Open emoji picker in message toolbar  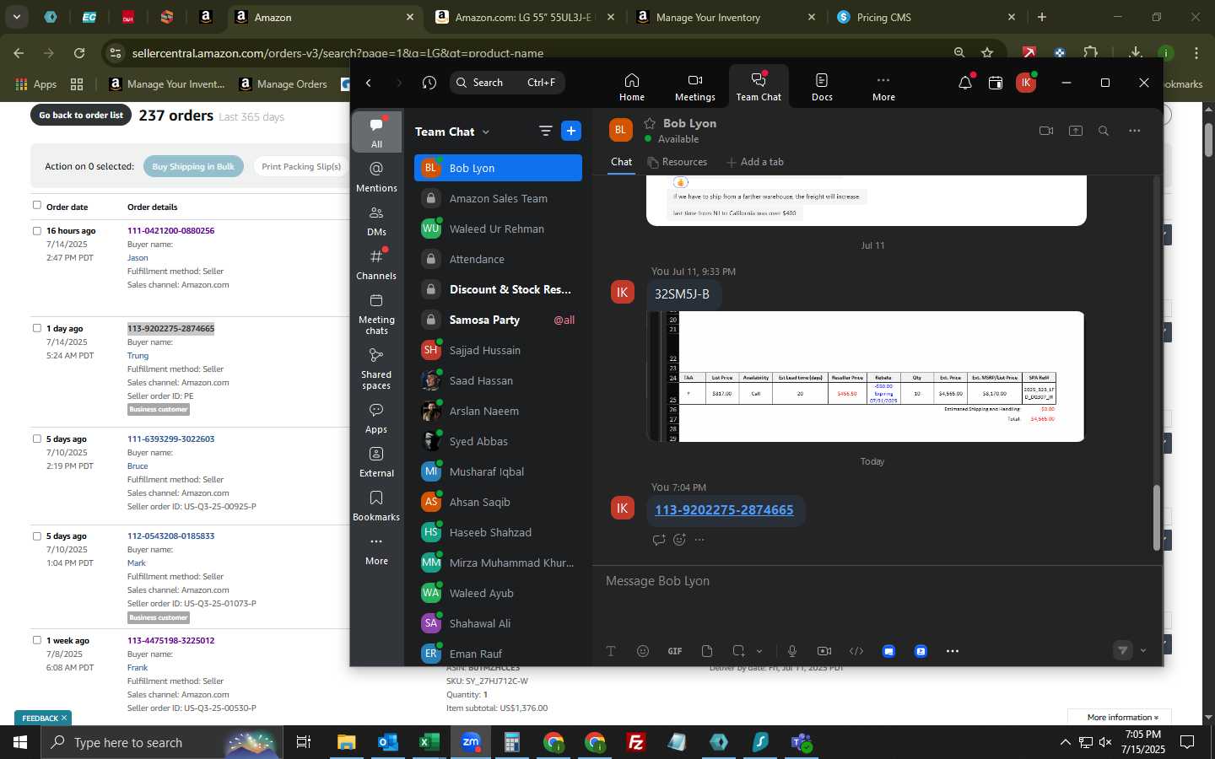(643, 651)
